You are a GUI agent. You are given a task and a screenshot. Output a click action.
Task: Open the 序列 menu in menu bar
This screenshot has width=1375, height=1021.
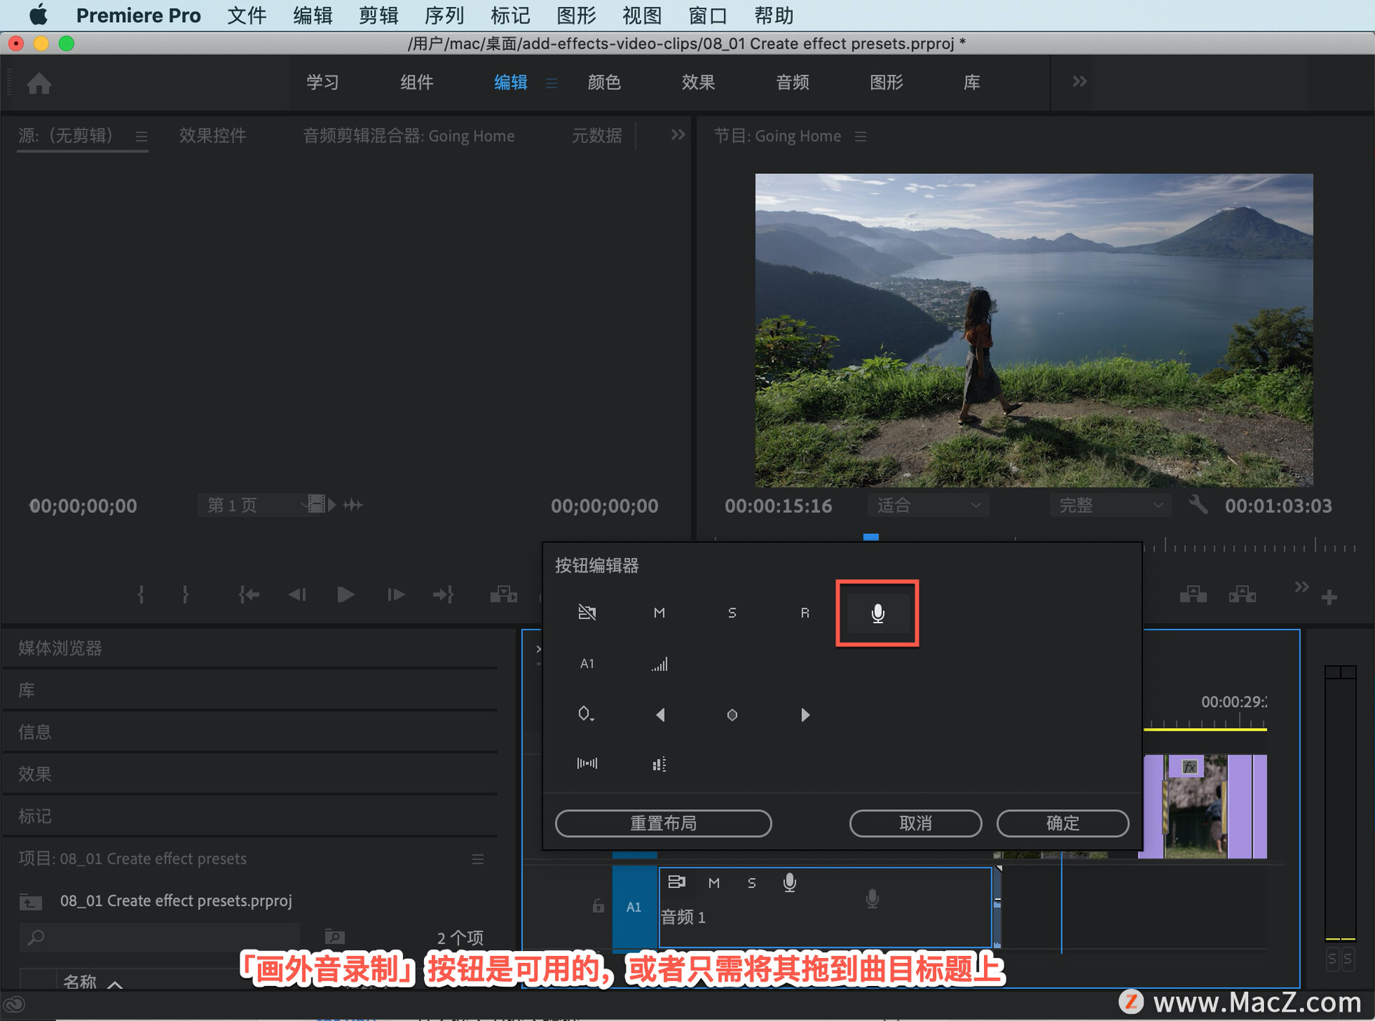[444, 15]
